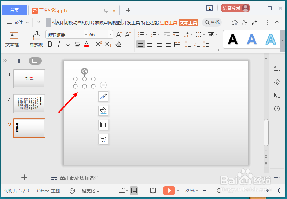The width and height of the screenshot is (287, 199).
Task: Select the light blue outlined text style
Action: (x=271, y=39)
